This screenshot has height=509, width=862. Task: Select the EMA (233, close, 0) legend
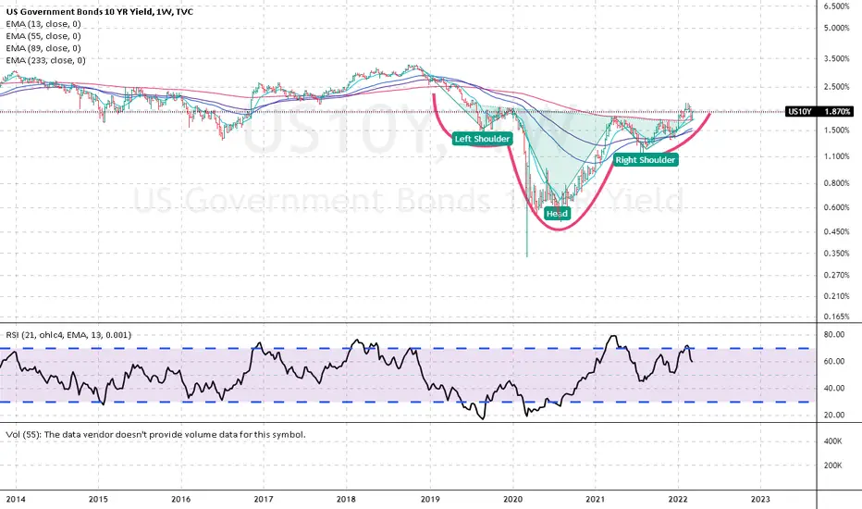coord(45,60)
